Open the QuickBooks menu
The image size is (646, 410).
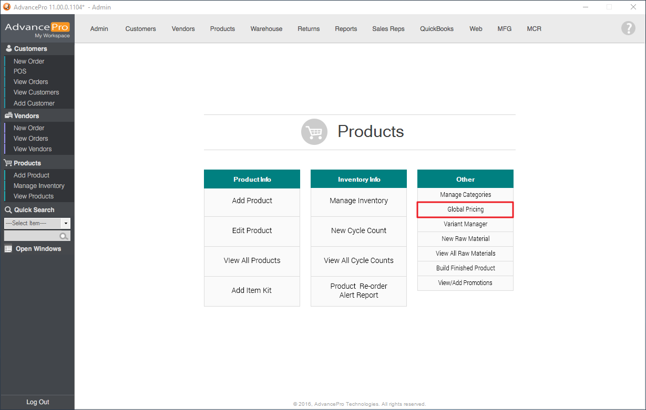436,29
